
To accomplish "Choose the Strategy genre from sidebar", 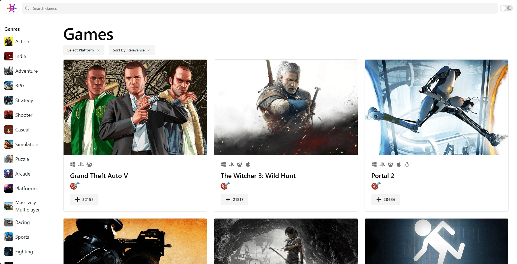I will pyautogui.click(x=24, y=100).
